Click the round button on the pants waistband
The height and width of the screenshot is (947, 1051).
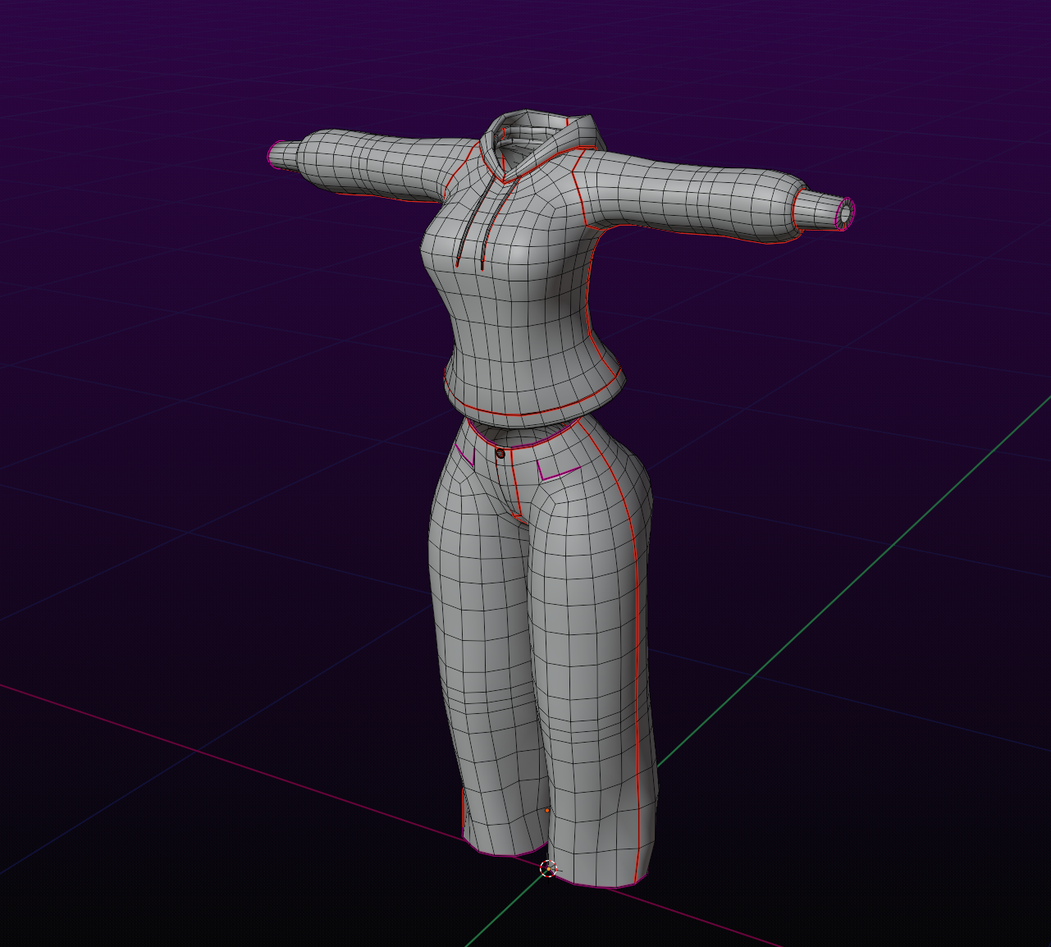click(x=500, y=453)
